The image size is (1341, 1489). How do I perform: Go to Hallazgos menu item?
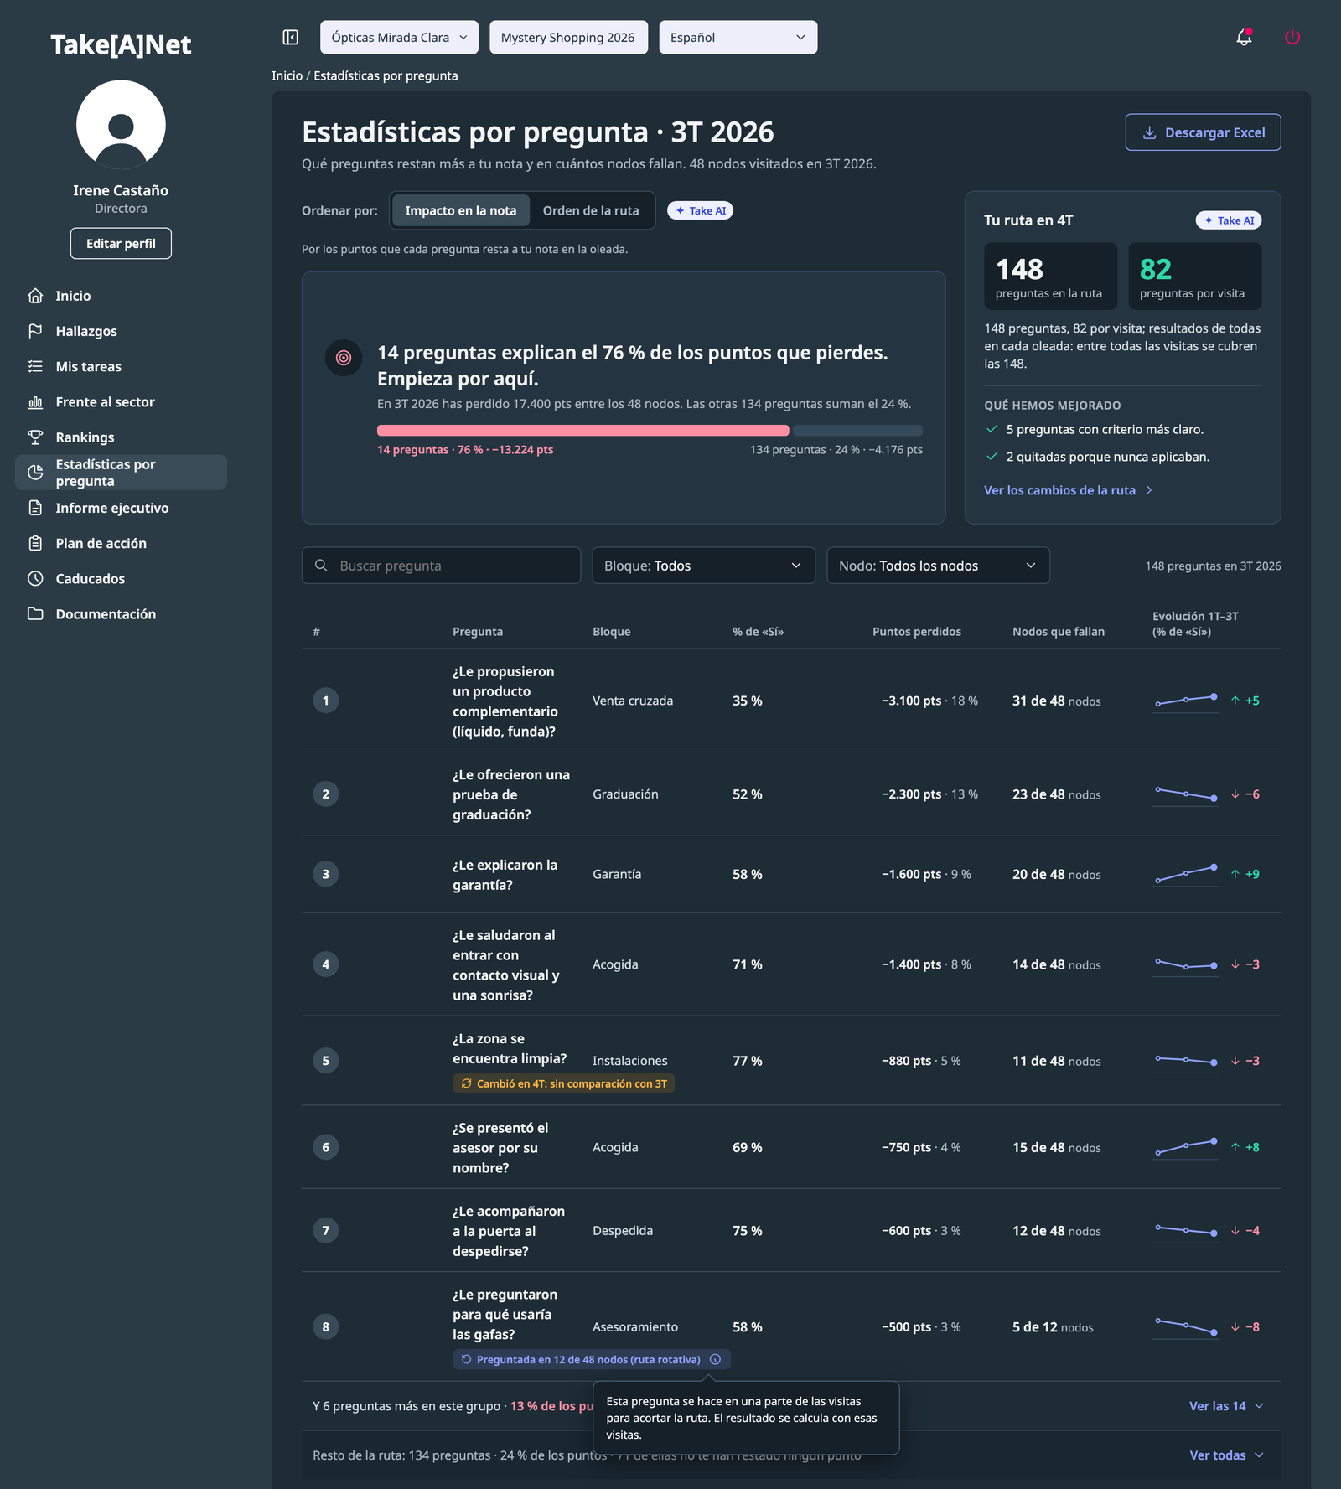[x=121, y=331]
